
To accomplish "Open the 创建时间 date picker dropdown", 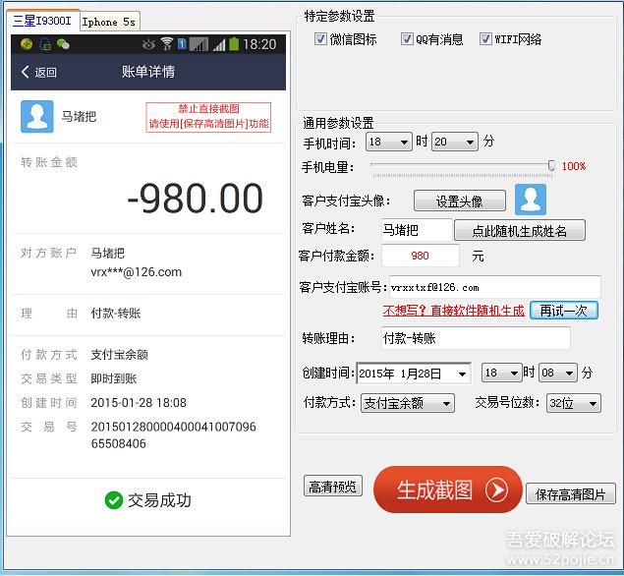I will pos(462,374).
